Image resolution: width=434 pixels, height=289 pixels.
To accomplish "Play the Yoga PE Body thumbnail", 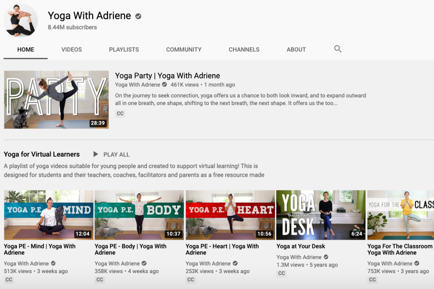I will [139, 215].
